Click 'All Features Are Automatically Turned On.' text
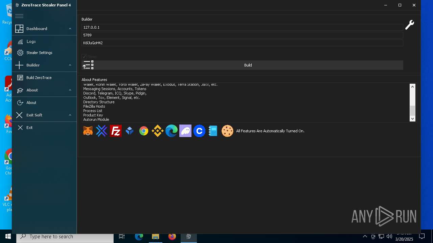 (270, 131)
